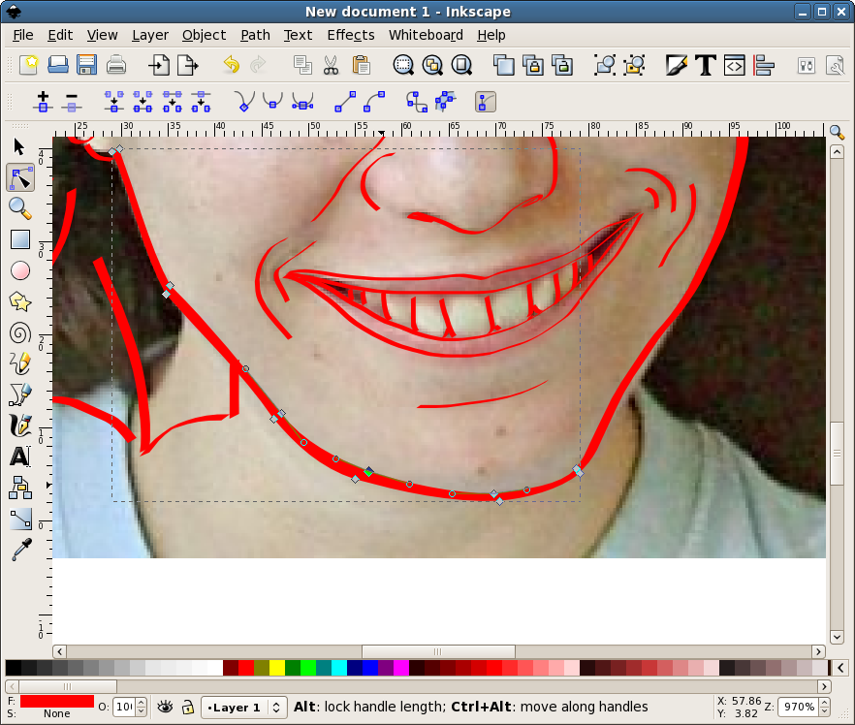
Task: Select the Selector arrow tool
Action: pyautogui.click(x=19, y=146)
